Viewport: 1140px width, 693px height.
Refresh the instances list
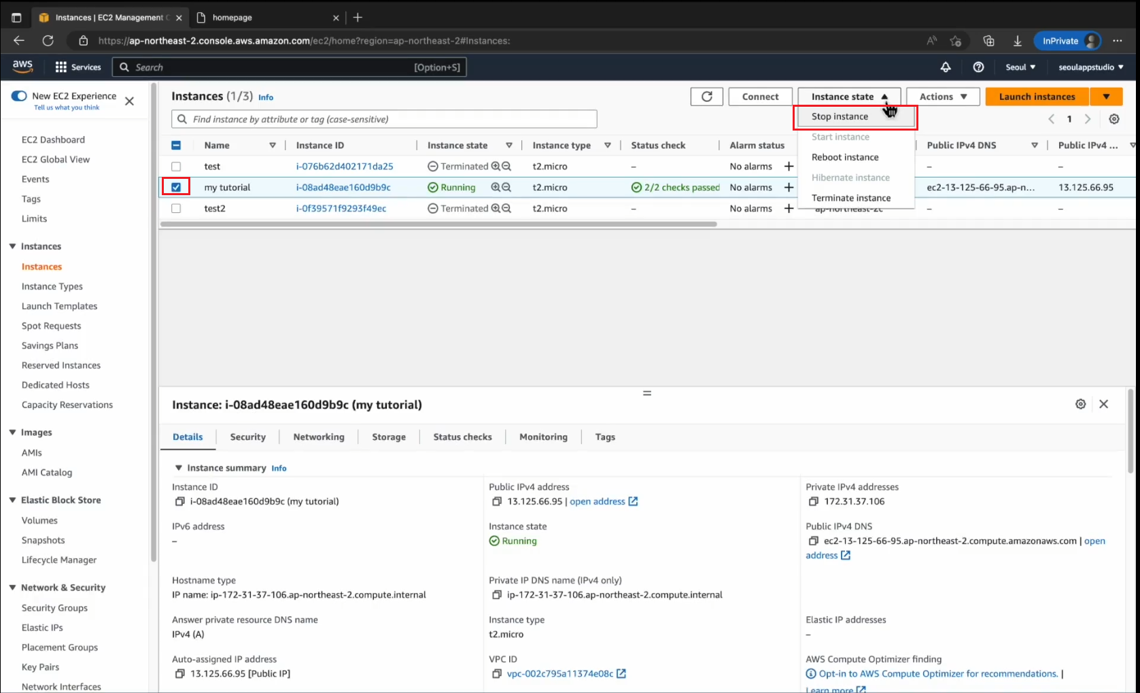707,97
